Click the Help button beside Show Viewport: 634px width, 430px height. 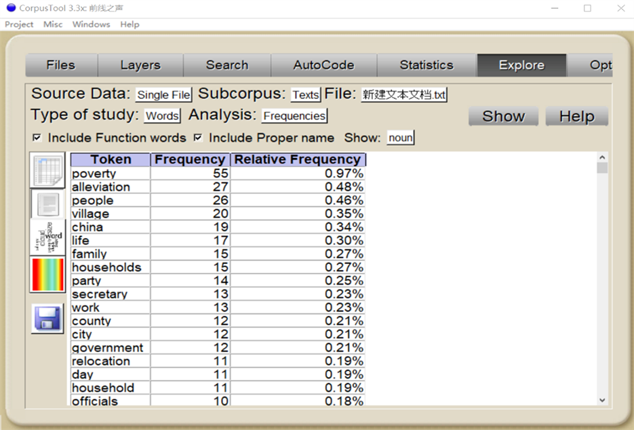tap(576, 116)
